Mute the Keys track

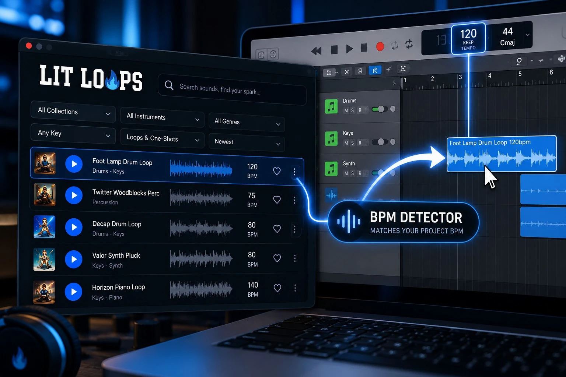point(346,143)
